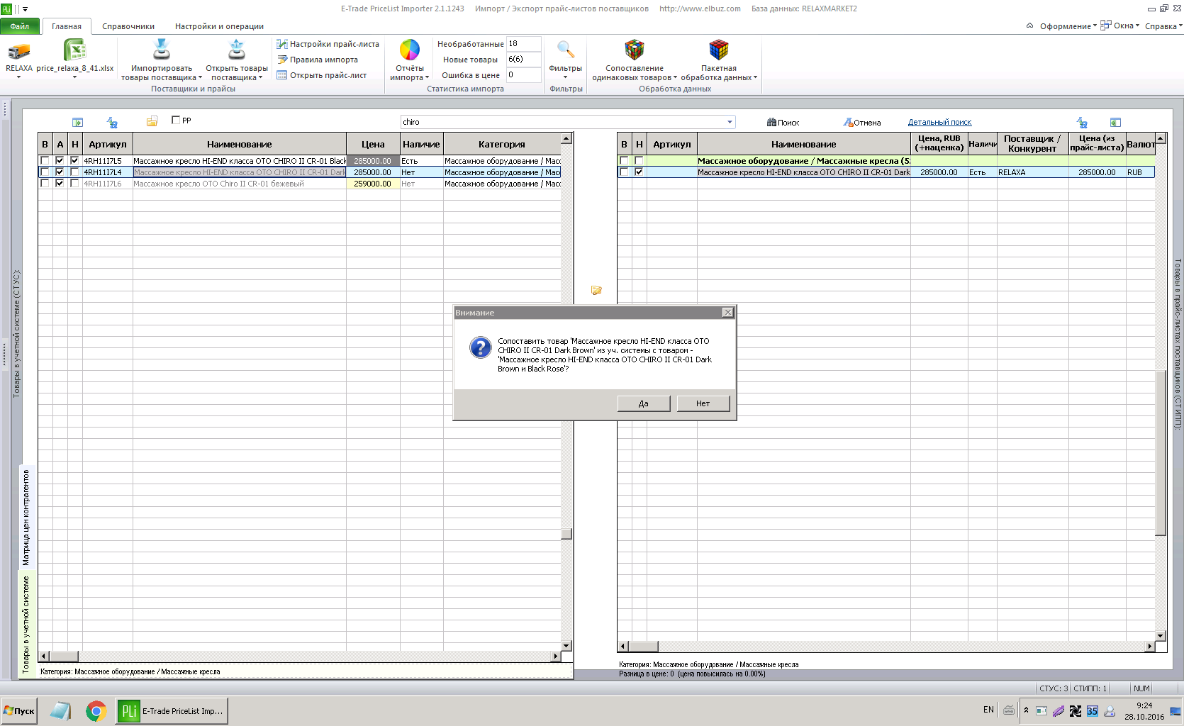Click the open supplier goods icon
Image resolution: width=1184 pixels, height=726 pixels.
[237, 50]
